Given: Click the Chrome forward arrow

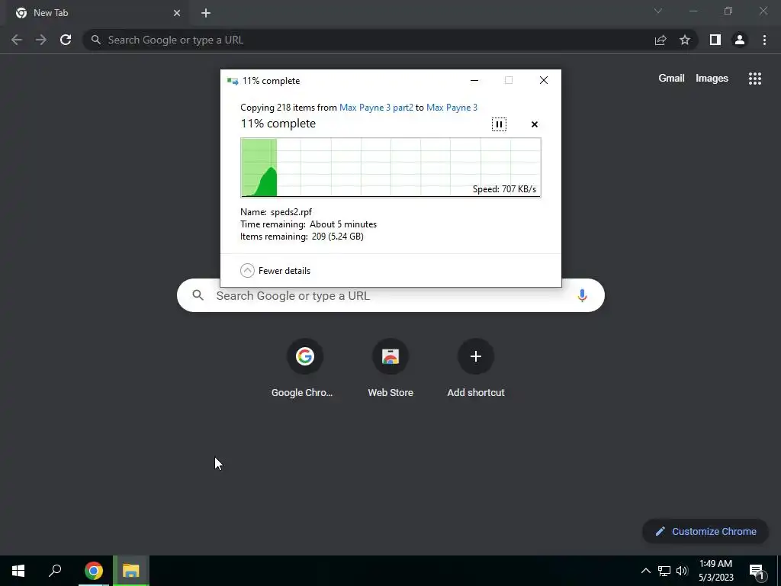Looking at the screenshot, I should click(41, 40).
